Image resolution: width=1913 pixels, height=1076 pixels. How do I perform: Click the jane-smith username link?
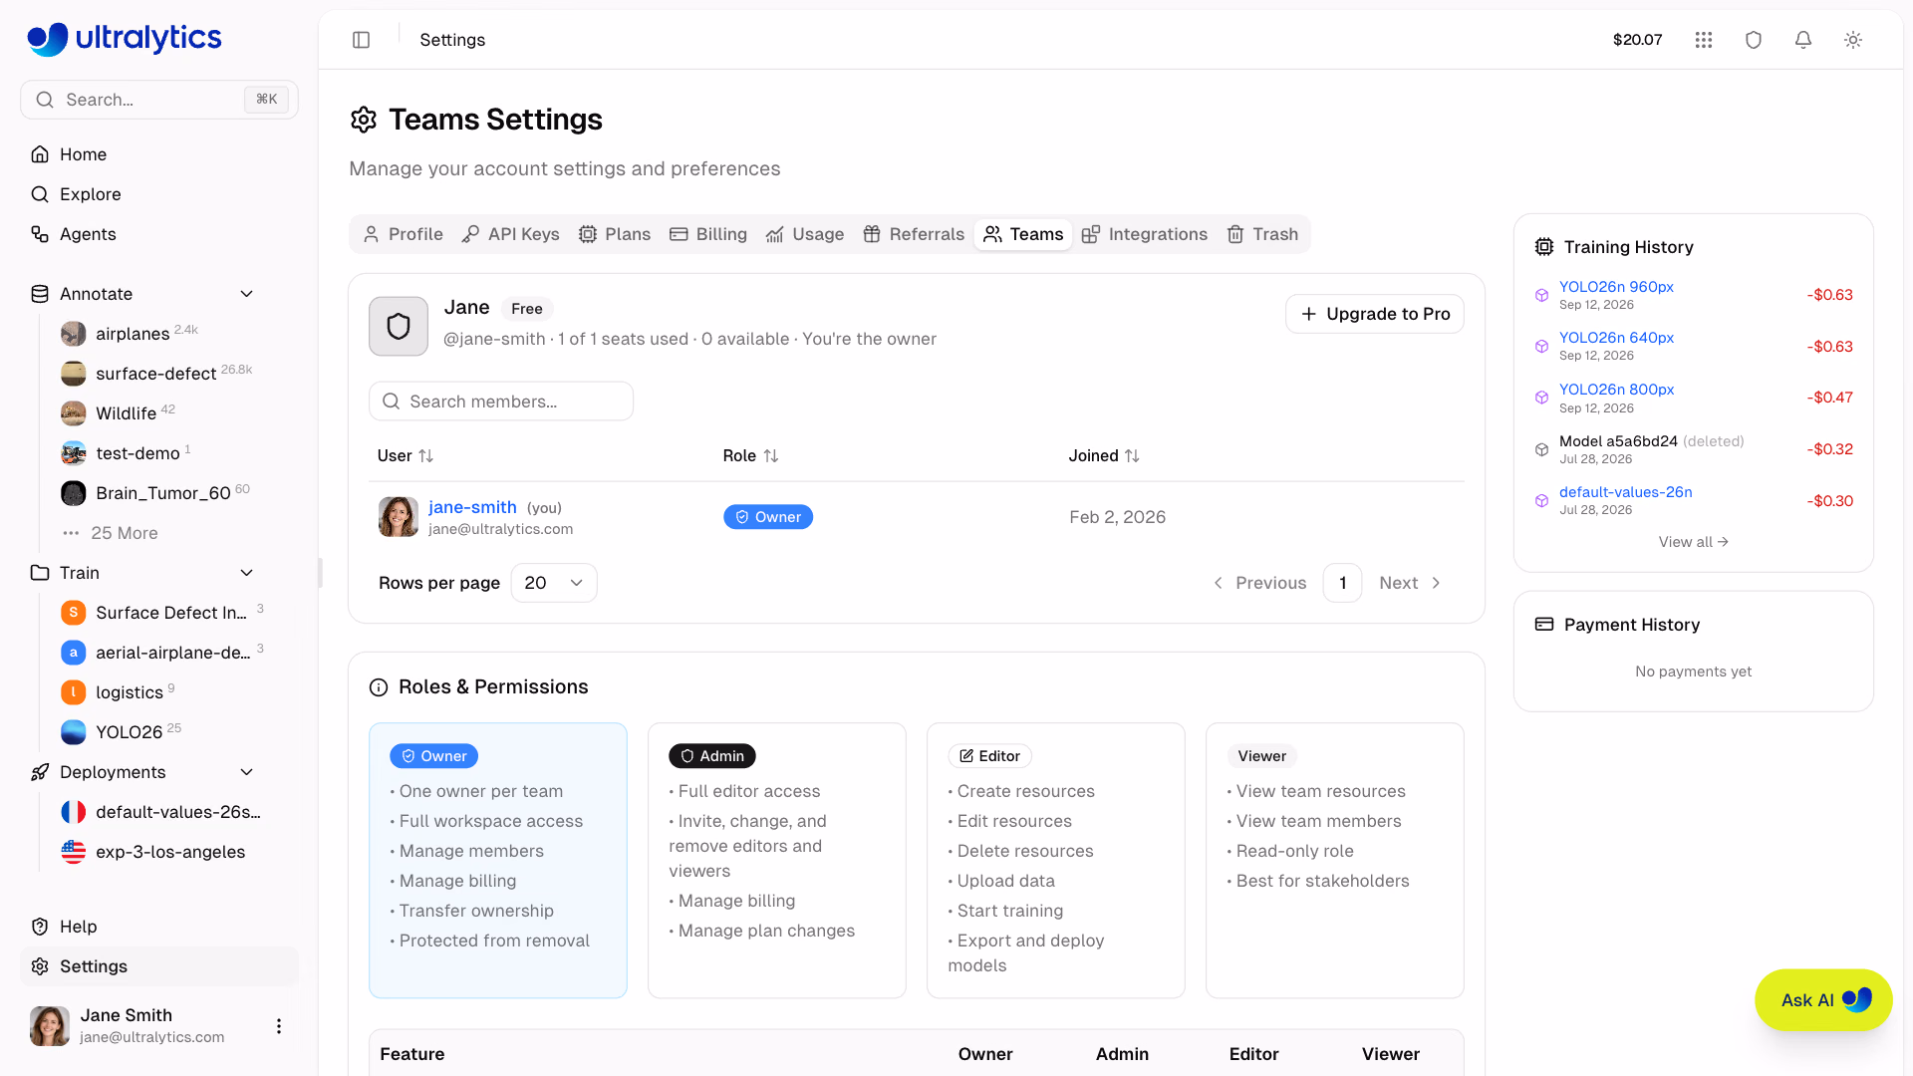(472, 507)
